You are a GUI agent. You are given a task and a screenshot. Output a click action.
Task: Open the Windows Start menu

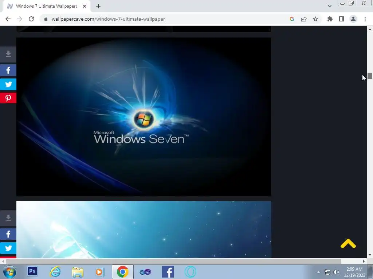(10, 272)
